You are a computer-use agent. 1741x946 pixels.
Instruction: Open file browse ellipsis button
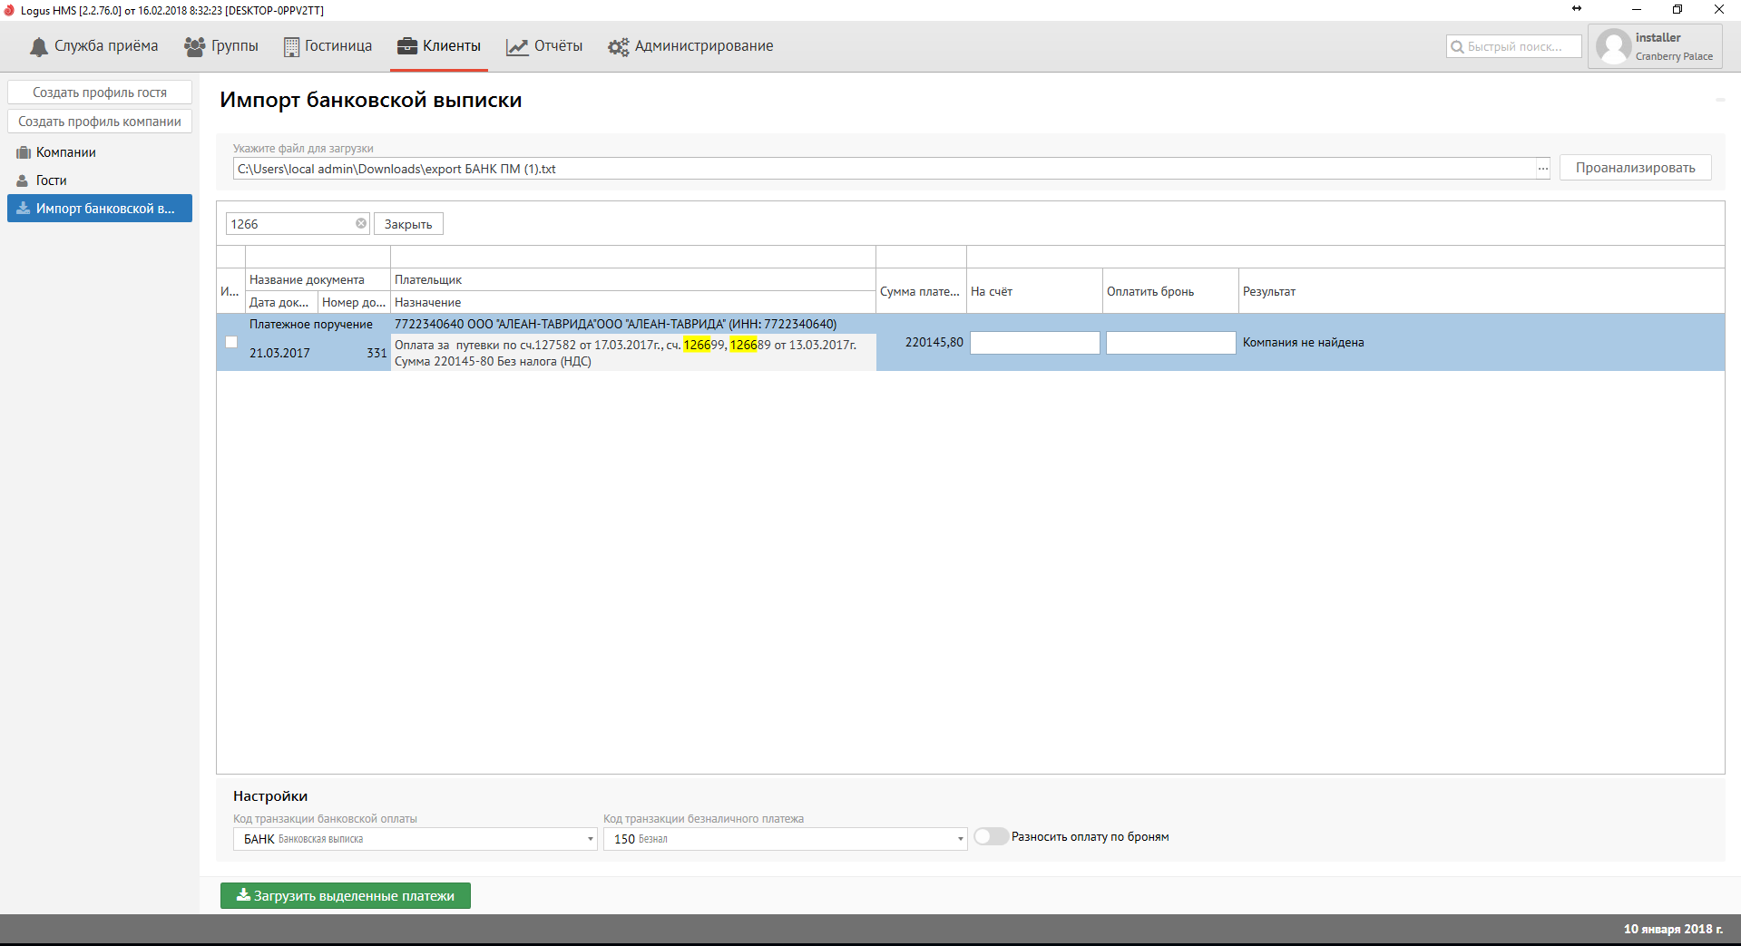(1542, 169)
